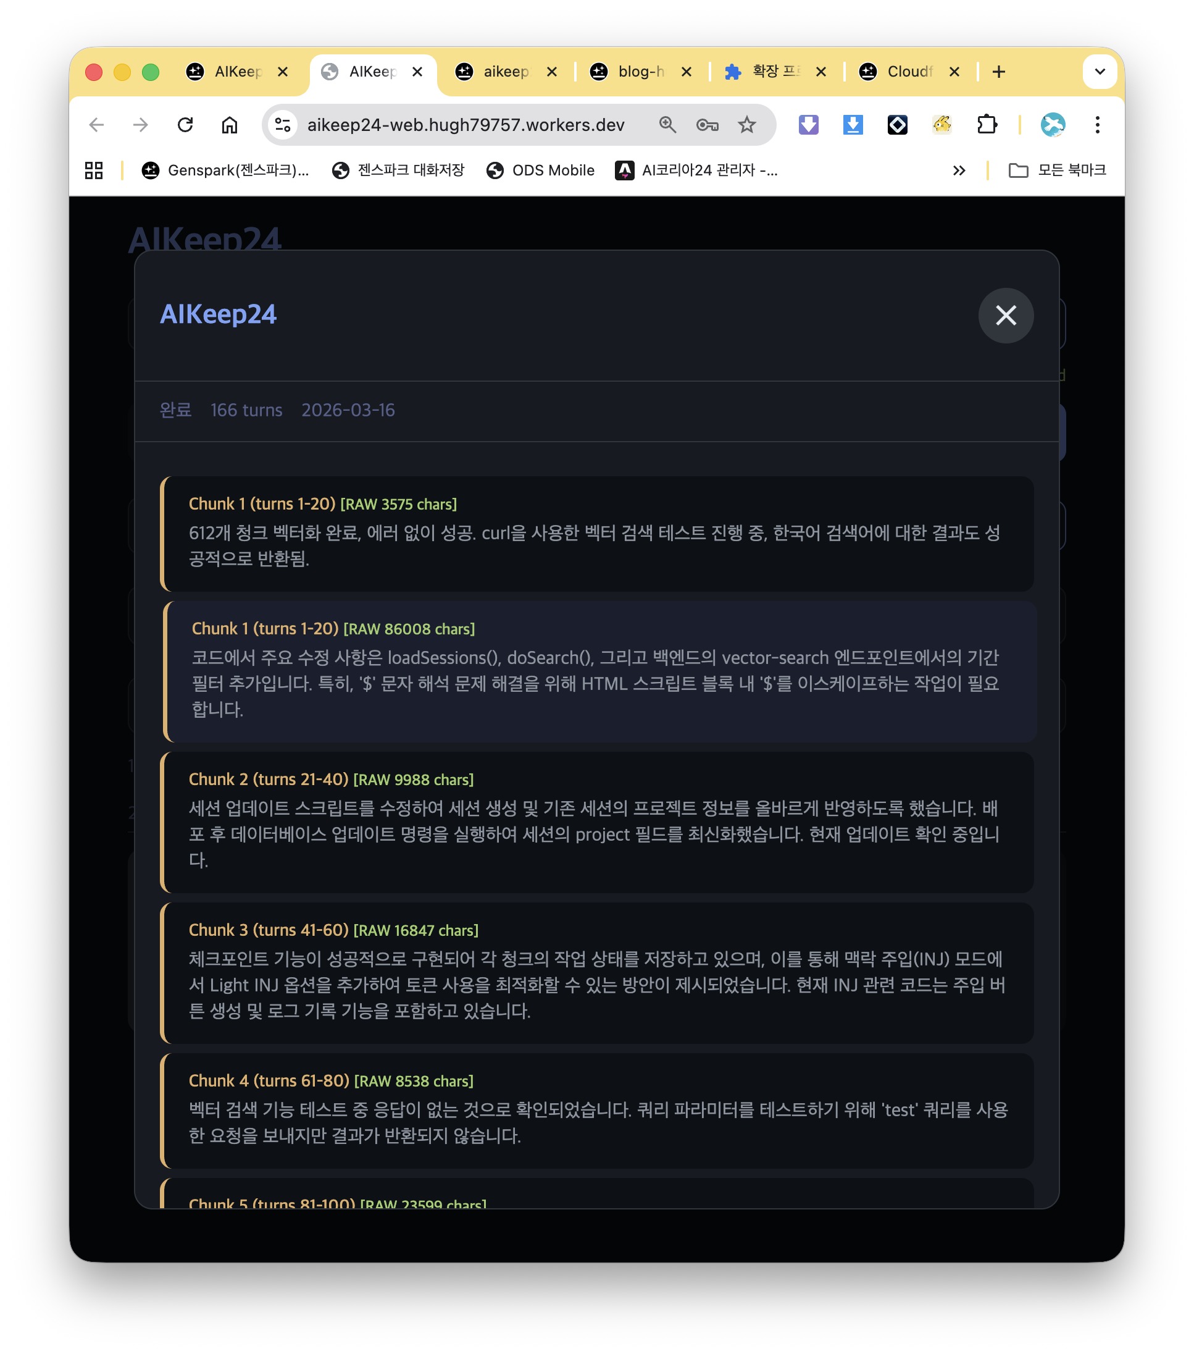Select Chunk 1 card with RAW 86008 chars
1194x1354 pixels.
coord(599,671)
